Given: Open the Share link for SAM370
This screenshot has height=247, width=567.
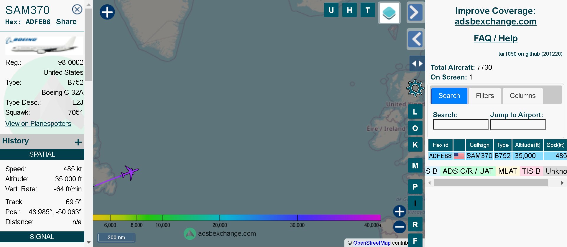Looking at the screenshot, I should click(x=66, y=22).
